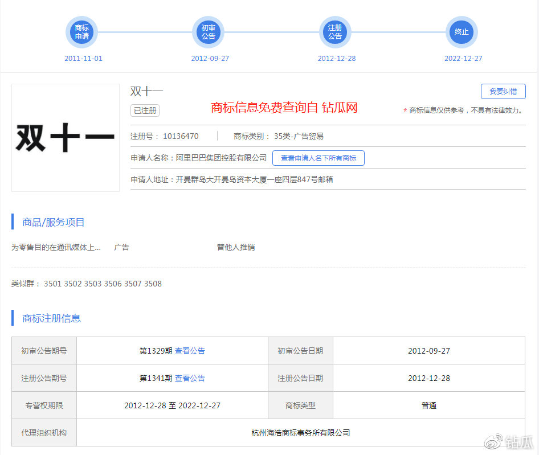This screenshot has width=539, height=455.
Task: Select the date 2011-11-01
Action: pyautogui.click(x=84, y=59)
